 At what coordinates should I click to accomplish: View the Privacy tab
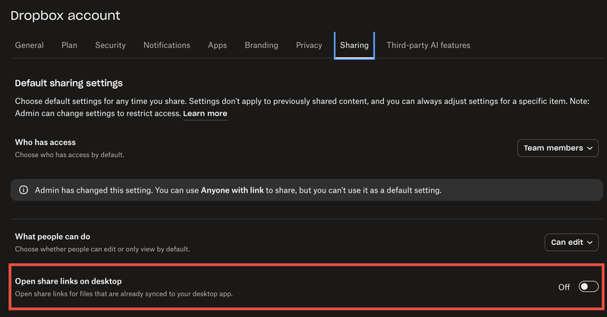click(x=309, y=46)
